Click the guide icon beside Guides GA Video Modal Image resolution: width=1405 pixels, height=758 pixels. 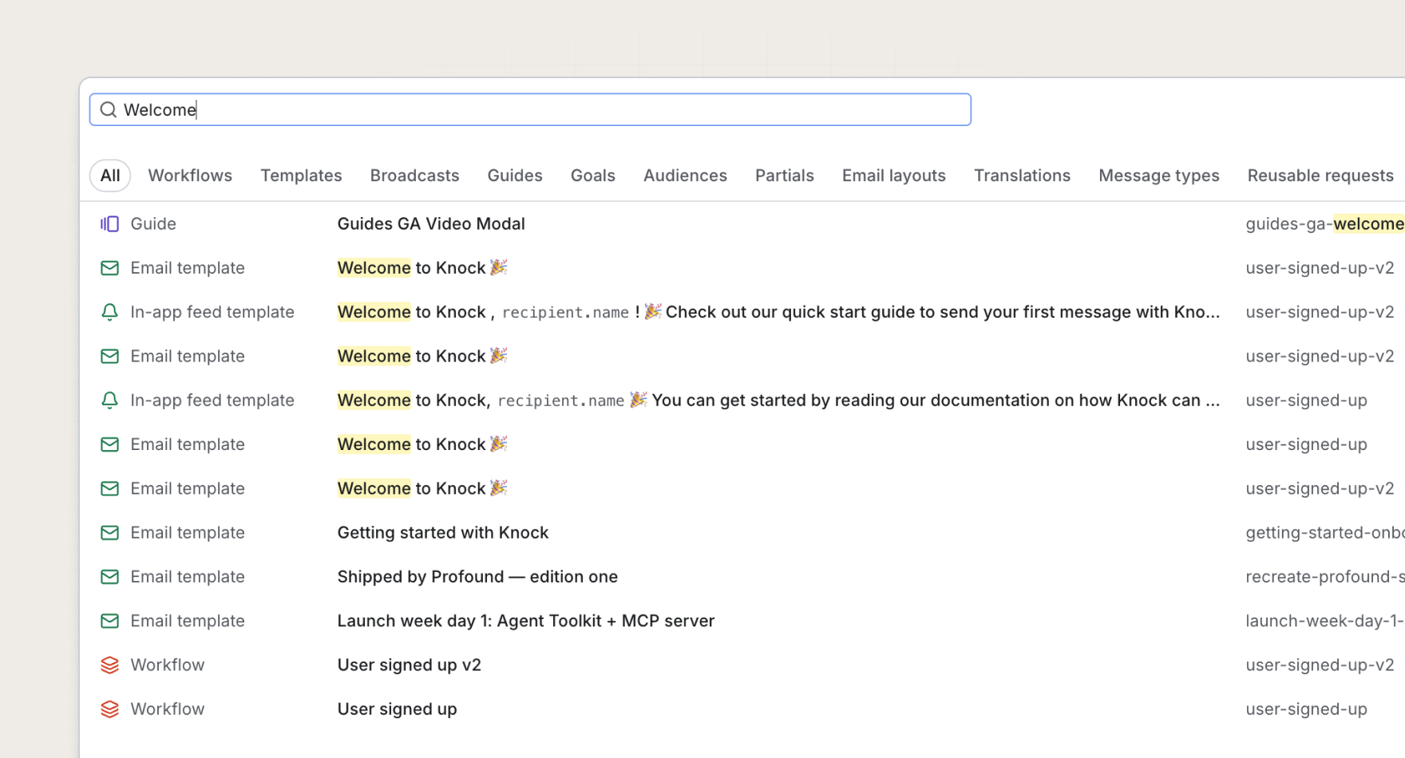click(x=109, y=224)
